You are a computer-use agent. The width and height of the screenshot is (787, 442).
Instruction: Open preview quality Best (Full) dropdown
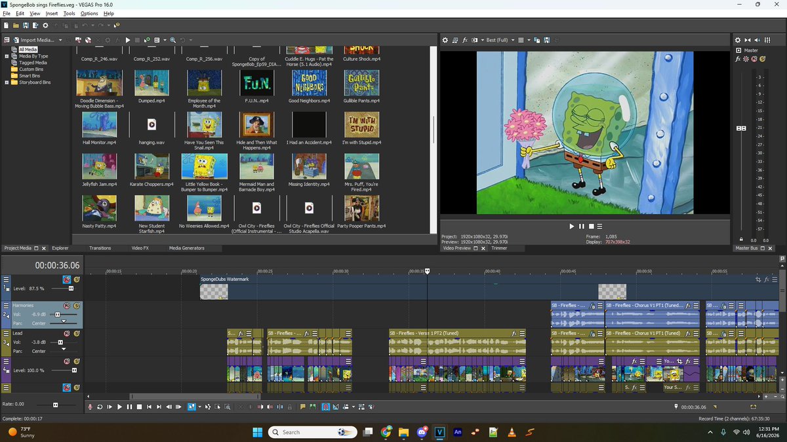500,40
